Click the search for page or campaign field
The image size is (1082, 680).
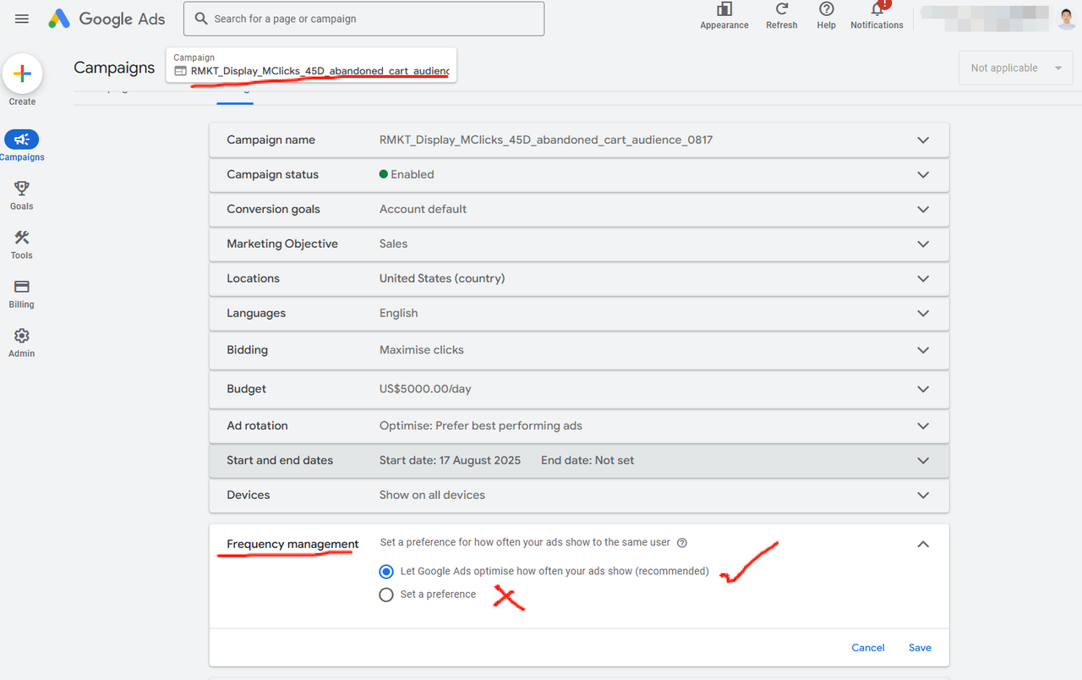(x=364, y=19)
